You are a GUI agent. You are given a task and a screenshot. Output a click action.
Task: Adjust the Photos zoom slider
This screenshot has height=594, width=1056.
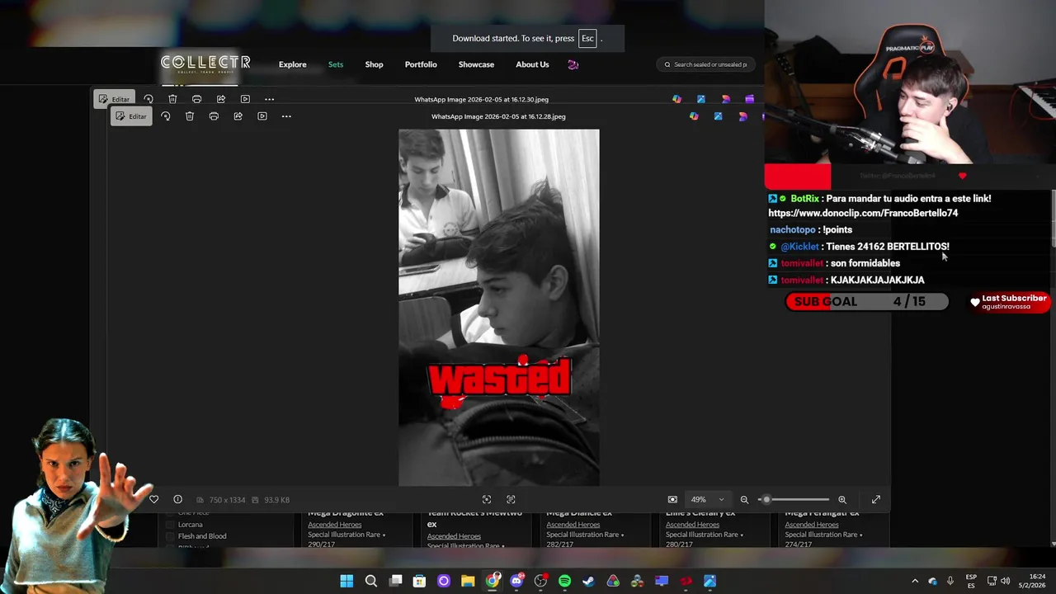tap(794, 499)
